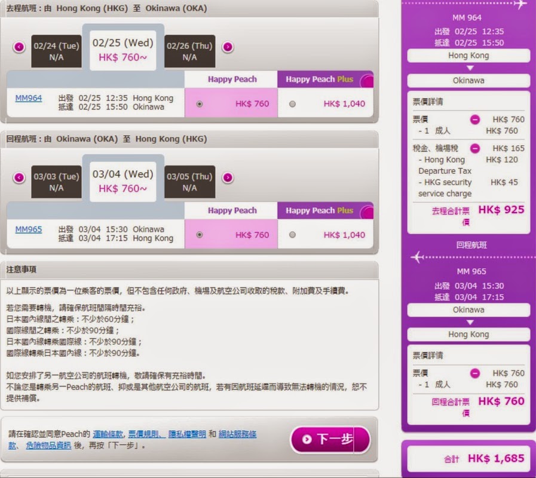Image resolution: width=536 pixels, height=478 pixels.
Task: Collapse 稅金、機場稅 HK$ 165 breakdown
Action: coord(474,148)
